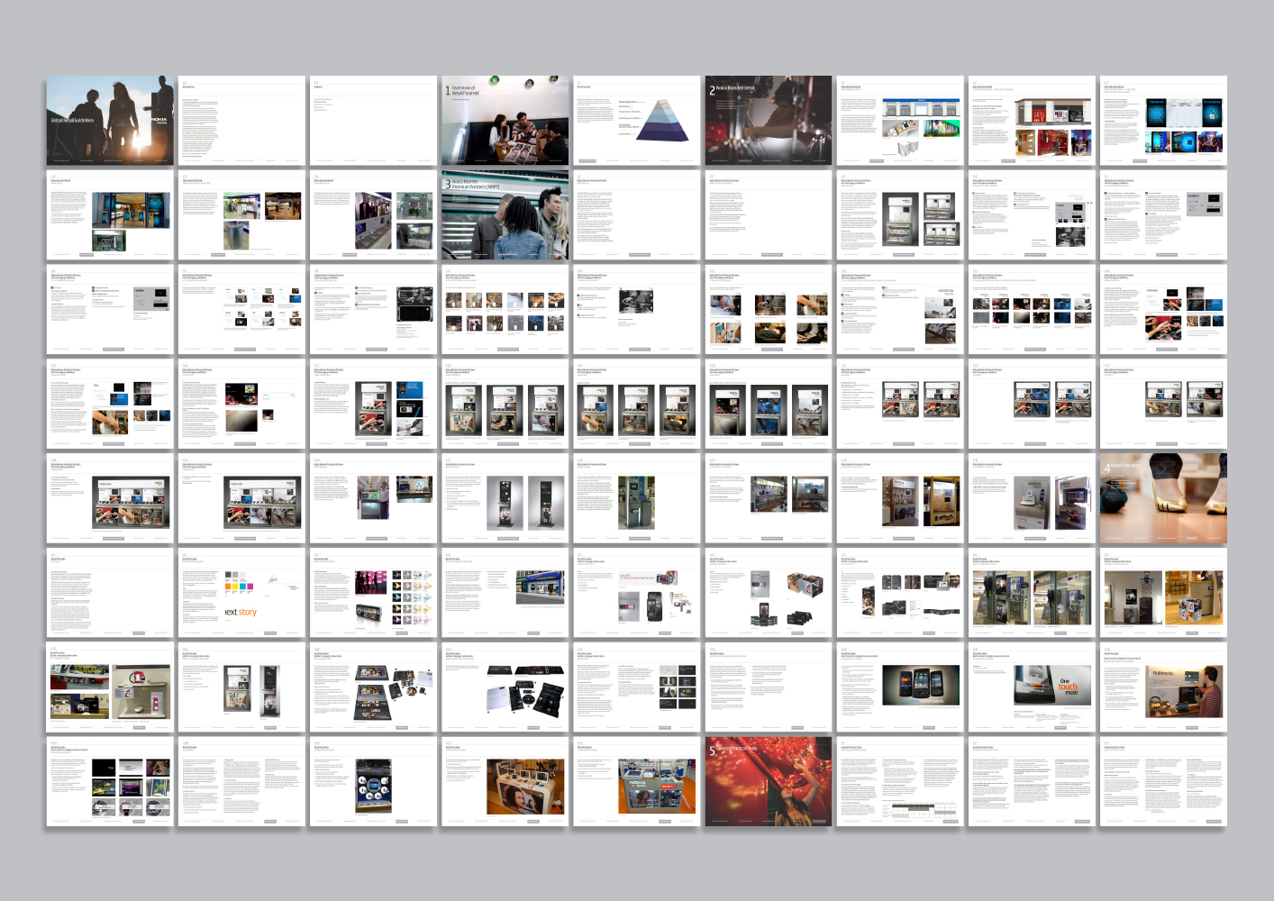Select the last page in the bottom row
The height and width of the screenshot is (901, 1274).
tap(1162, 781)
